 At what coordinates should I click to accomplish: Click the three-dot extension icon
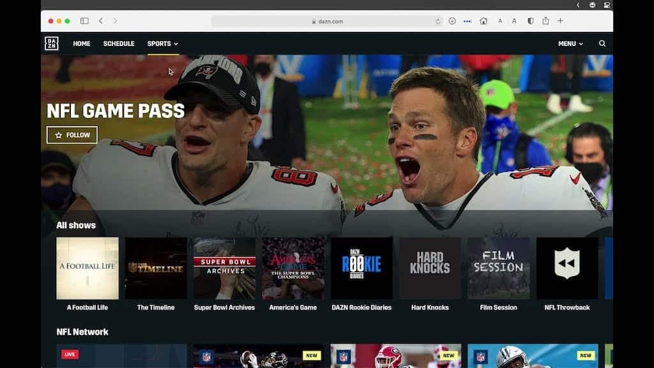467,21
